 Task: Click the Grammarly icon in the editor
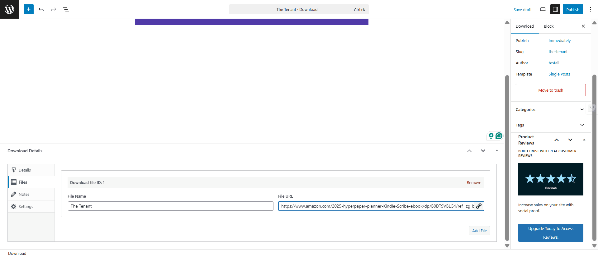tap(499, 136)
